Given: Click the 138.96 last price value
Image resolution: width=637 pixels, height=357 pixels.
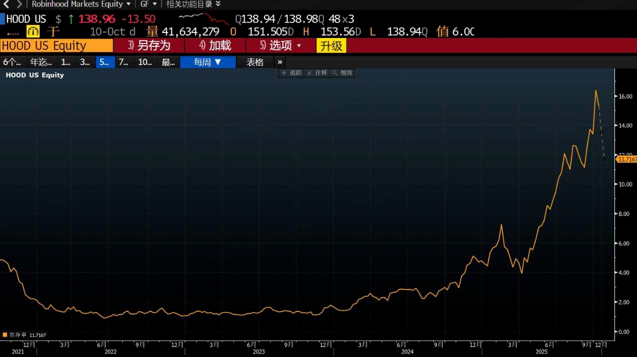Looking at the screenshot, I should (97, 19).
